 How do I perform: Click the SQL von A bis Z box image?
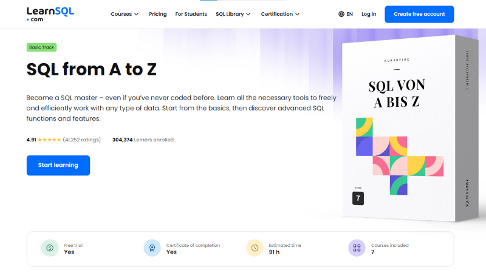[x=409, y=129]
